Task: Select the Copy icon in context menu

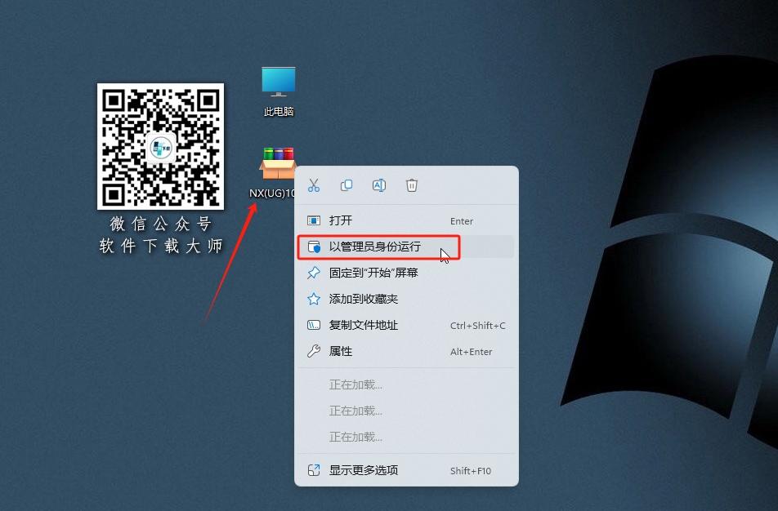Action: [347, 185]
